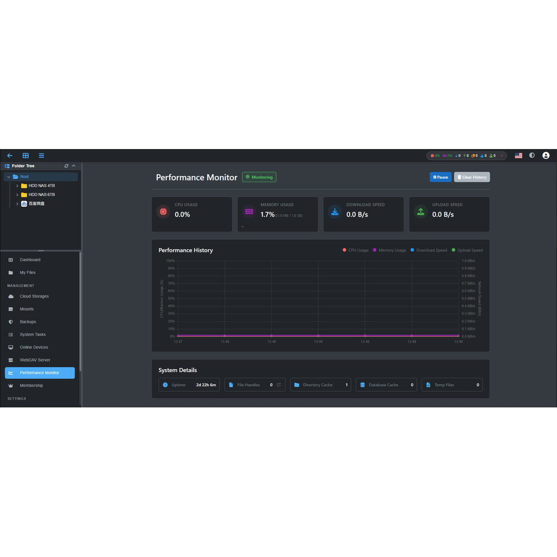557x557 pixels.
Task: Open the Membership page
Action: [x=40, y=386]
